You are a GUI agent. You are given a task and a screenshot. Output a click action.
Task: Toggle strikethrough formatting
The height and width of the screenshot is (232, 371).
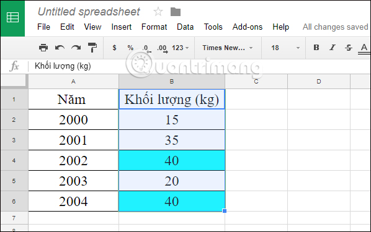coord(349,48)
